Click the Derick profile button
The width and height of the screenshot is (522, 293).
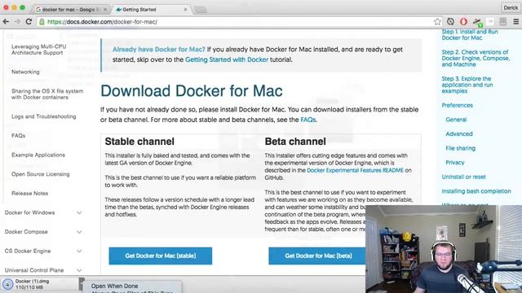pos(511,7)
